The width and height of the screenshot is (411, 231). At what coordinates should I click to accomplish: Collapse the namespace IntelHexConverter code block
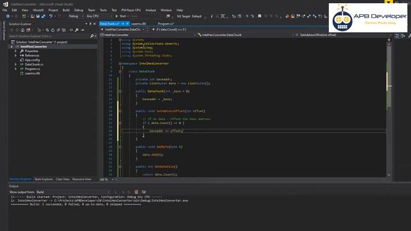[x=120, y=64]
